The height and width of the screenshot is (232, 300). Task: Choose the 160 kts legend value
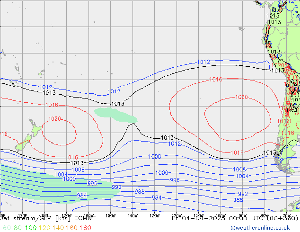click(72, 228)
